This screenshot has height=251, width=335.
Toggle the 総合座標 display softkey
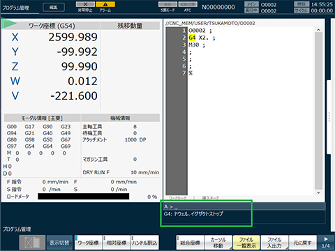click(x=190, y=243)
